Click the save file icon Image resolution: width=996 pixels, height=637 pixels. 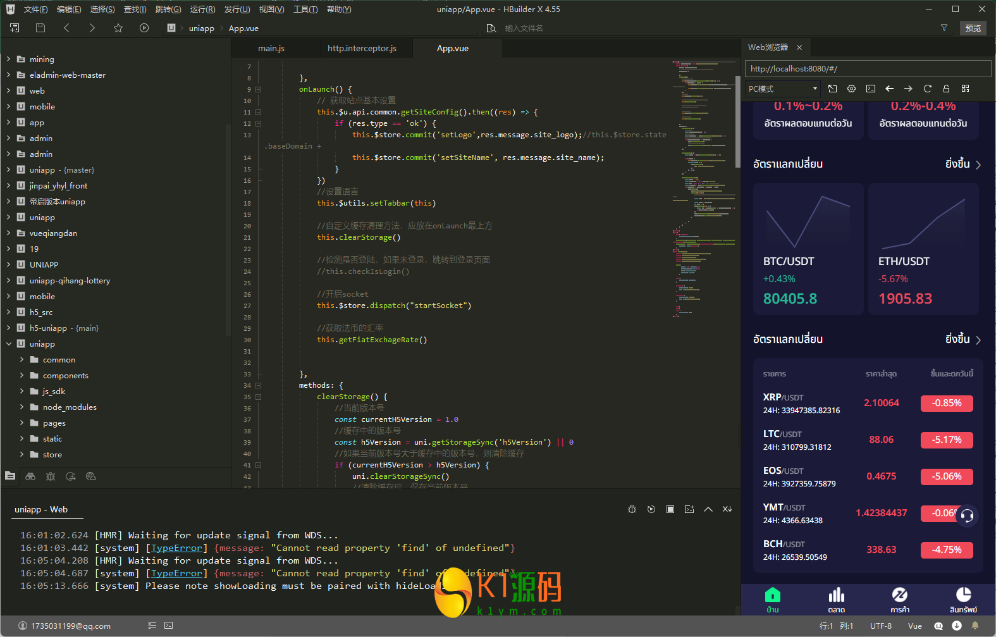coord(40,28)
